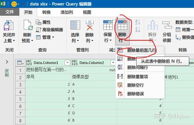Choose Remove Errors (删除错误)
194x125 pixels.
tap(140, 94)
